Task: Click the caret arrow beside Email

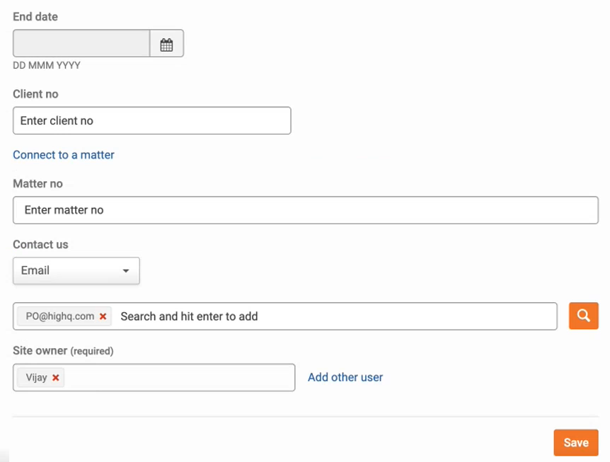Action: pos(126,271)
